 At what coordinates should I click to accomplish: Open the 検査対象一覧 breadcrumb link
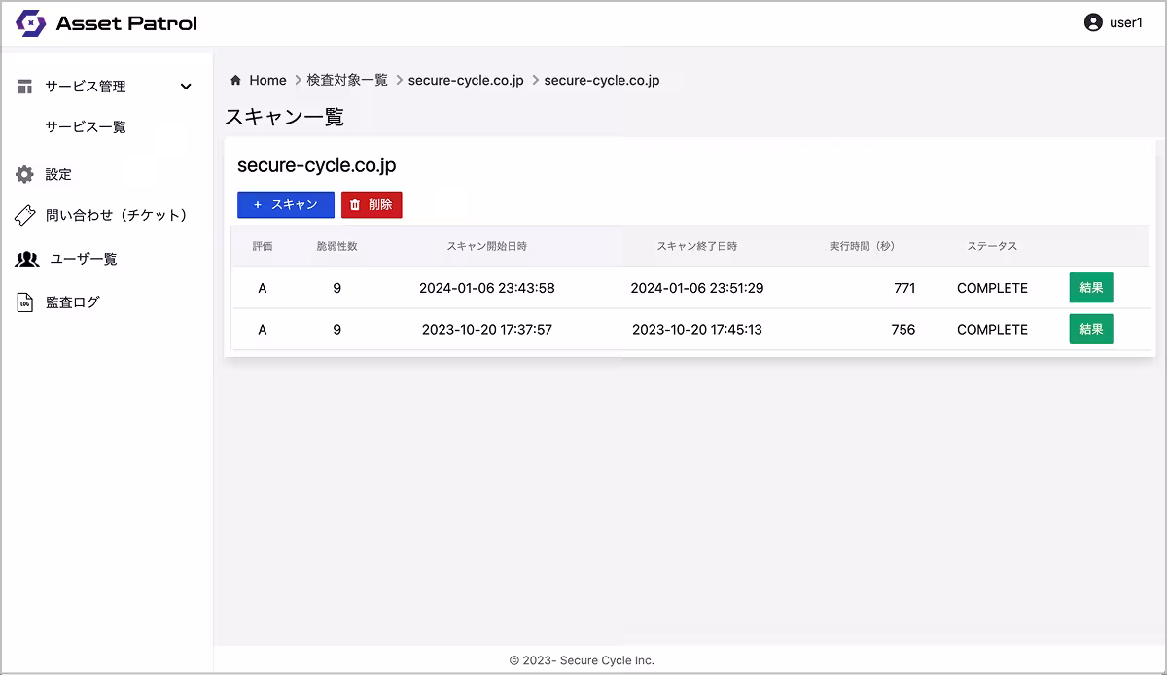[x=349, y=80]
